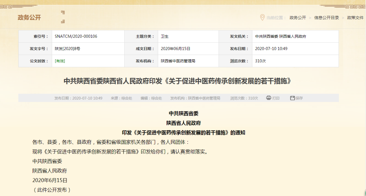Click the upper decorative ornament beside 政务公开
366x196 pixels.
63,12
